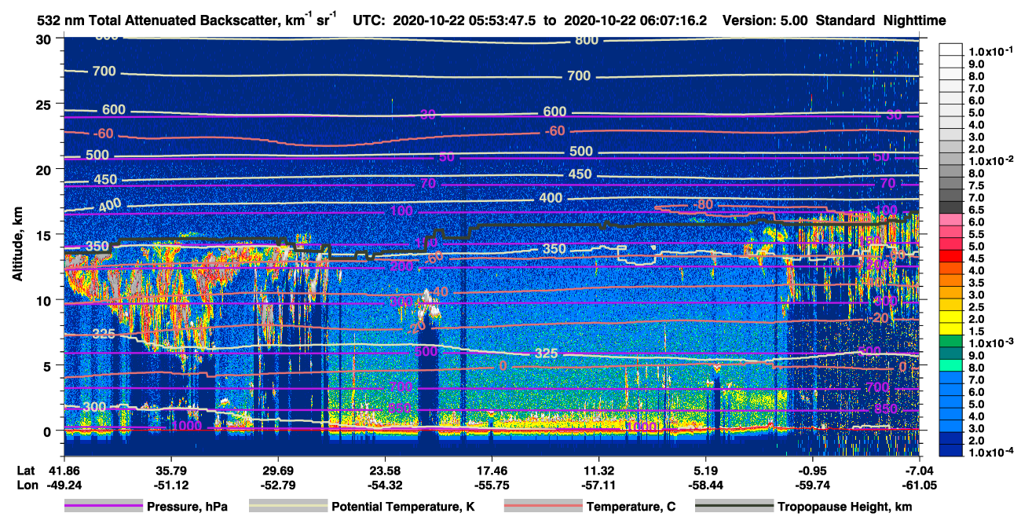Click the longitude value -58.44
1021x524 pixels.
click(x=706, y=486)
